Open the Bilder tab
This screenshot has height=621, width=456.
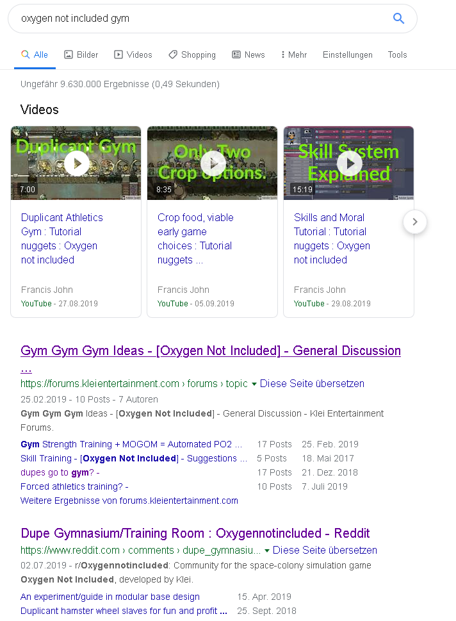click(x=81, y=54)
